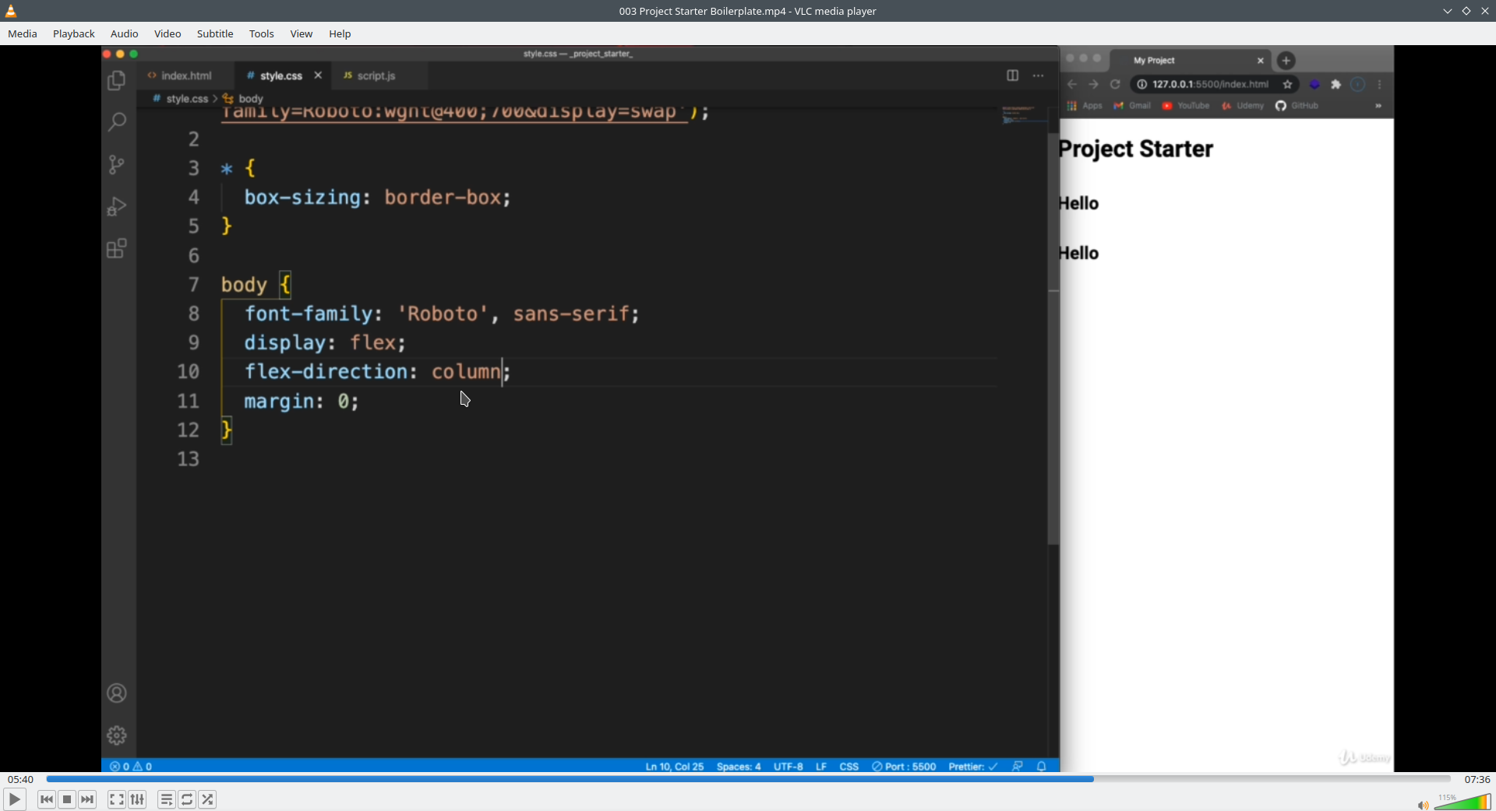Open VS Code Run and Debug icon

point(117,206)
